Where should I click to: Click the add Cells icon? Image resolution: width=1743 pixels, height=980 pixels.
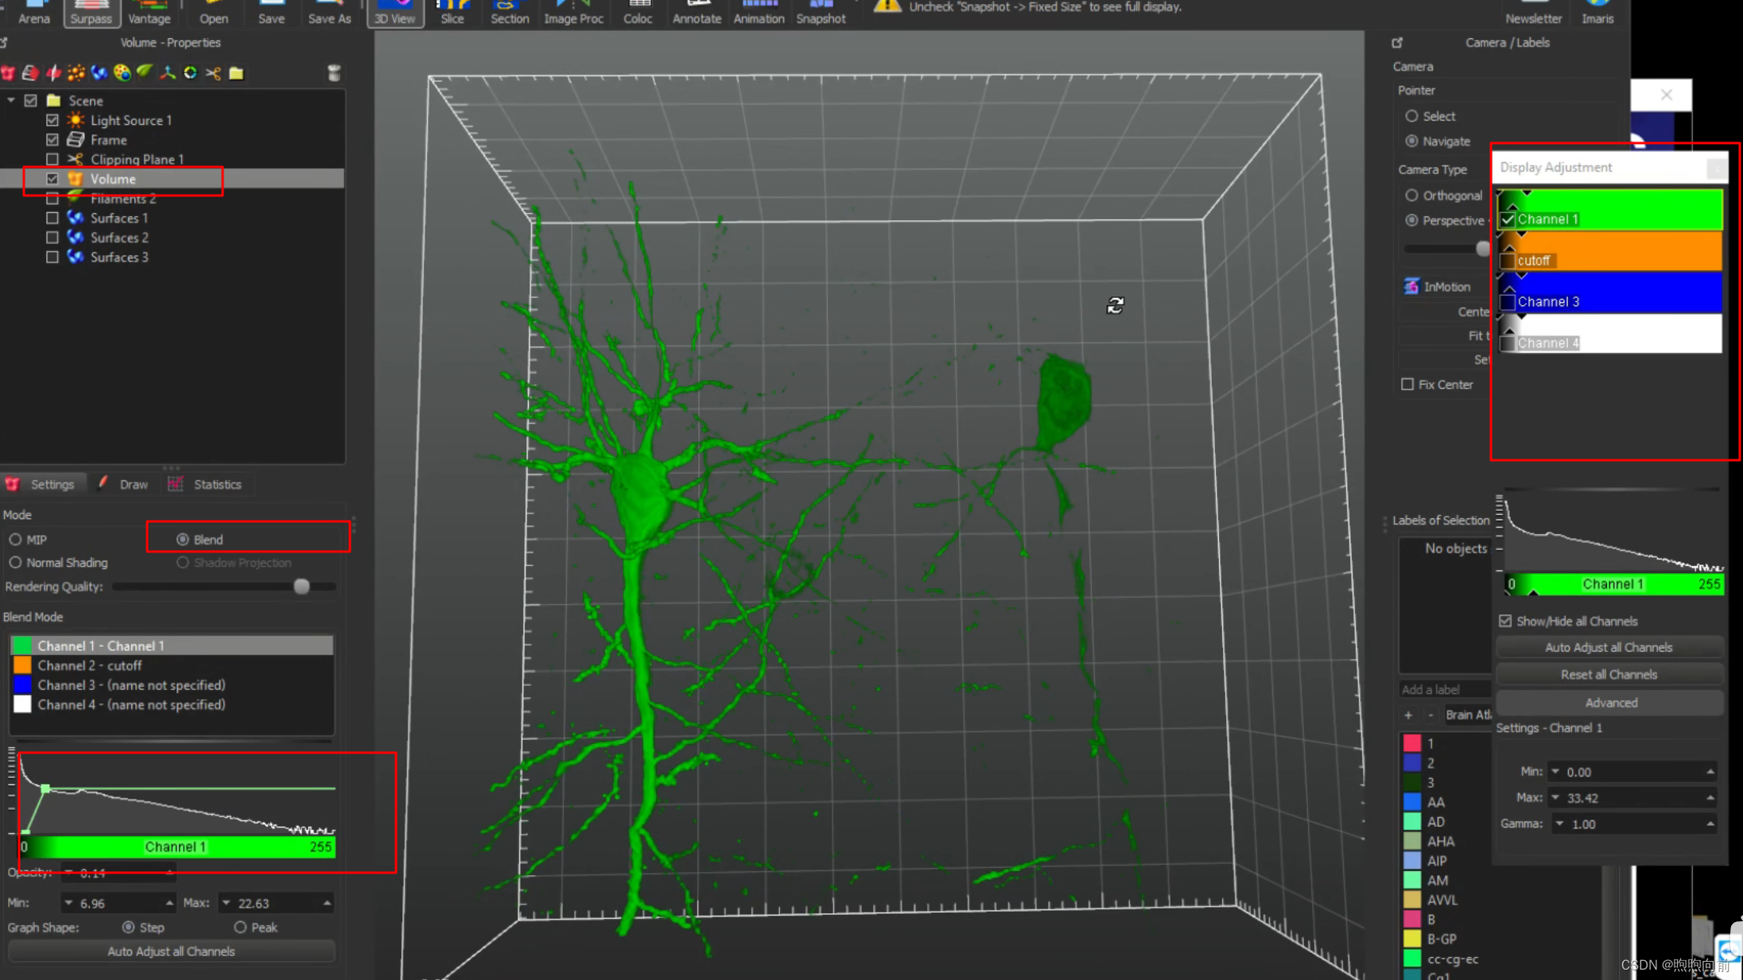click(122, 73)
